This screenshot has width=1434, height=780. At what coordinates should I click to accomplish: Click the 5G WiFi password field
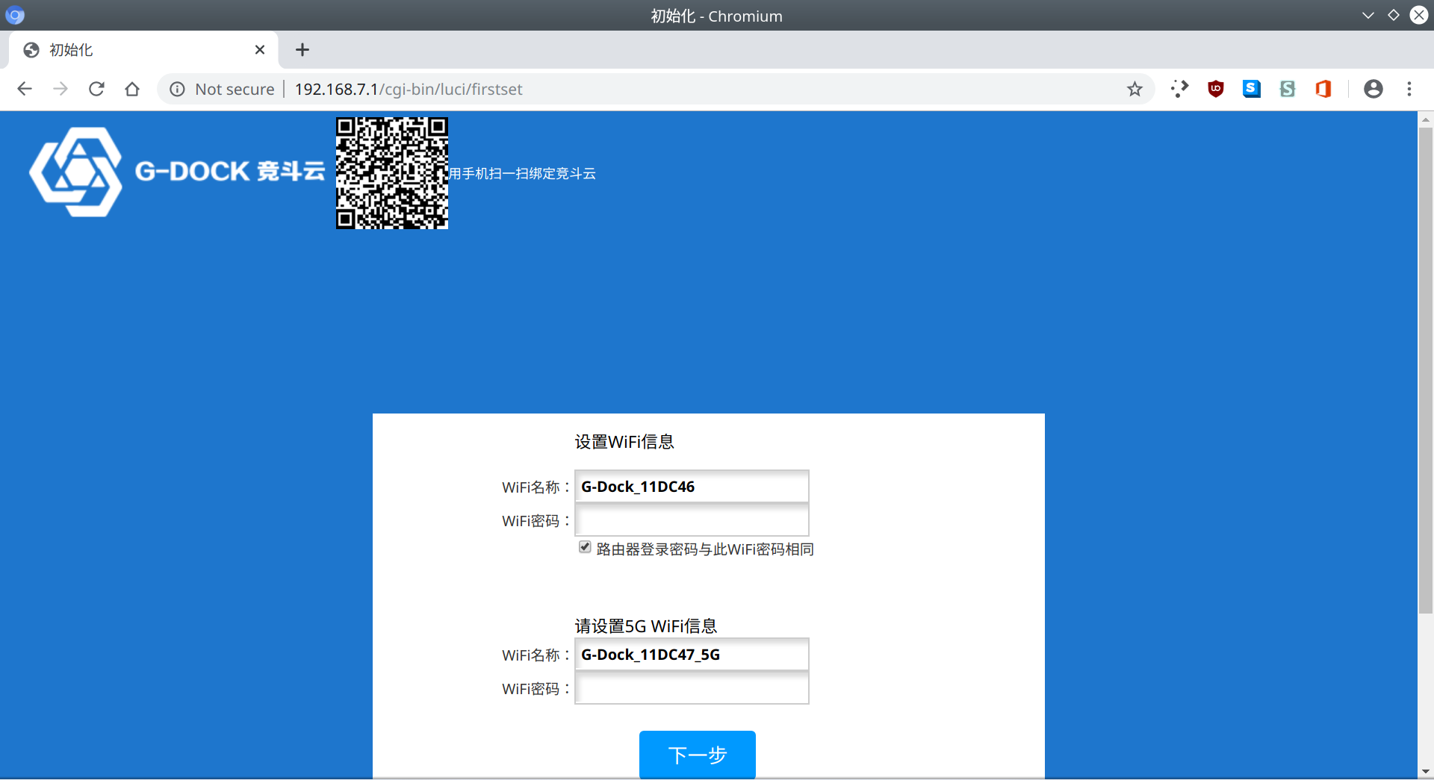tap(692, 688)
